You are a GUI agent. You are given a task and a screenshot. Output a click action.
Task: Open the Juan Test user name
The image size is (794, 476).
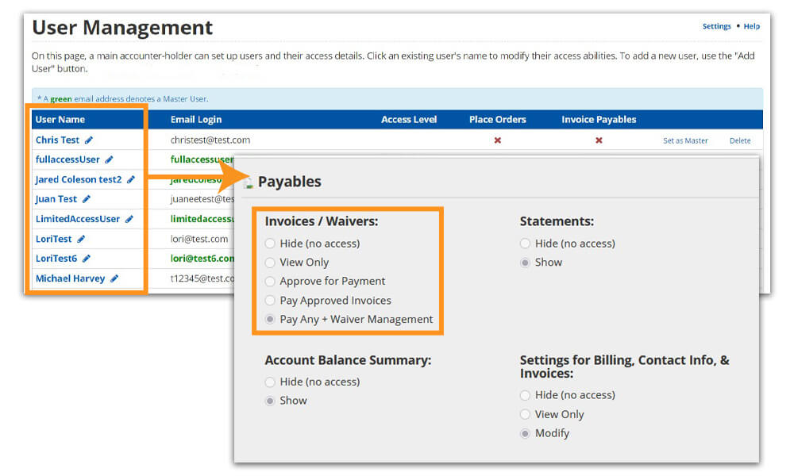pyautogui.click(x=56, y=199)
